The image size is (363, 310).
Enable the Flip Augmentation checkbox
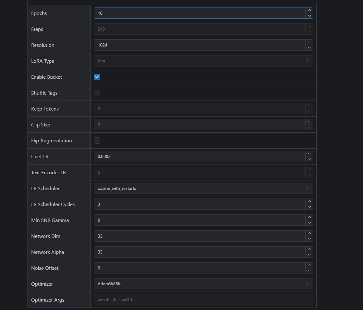(x=97, y=140)
